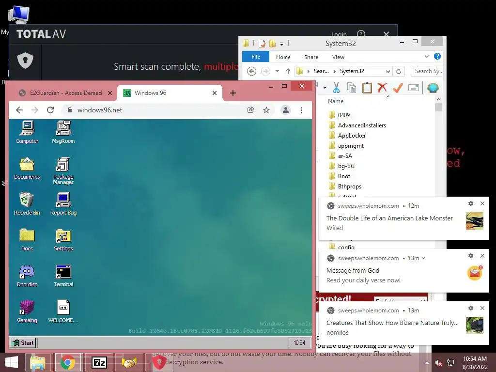Open the Settings shortcut in Windows 96

[63, 240]
